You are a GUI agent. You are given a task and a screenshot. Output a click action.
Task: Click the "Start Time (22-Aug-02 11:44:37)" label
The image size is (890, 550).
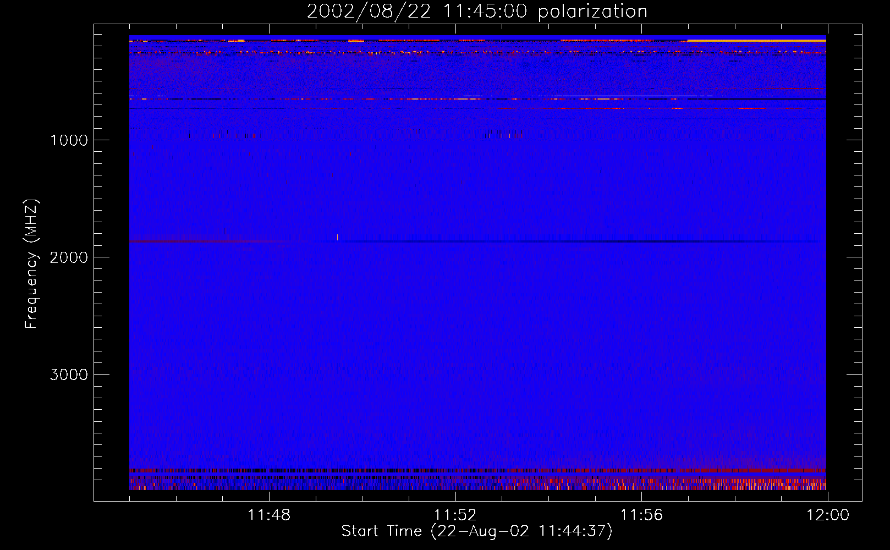click(x=477, y=531)
